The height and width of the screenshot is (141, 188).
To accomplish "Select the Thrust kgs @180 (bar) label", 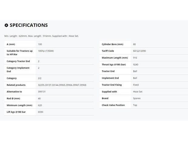I will tap(114, 65).
